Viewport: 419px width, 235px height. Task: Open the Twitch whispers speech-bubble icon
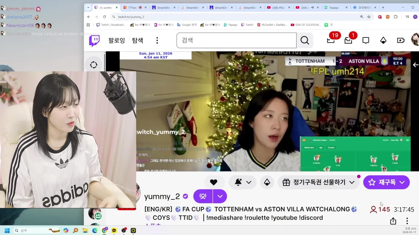[x=366, y=40]
